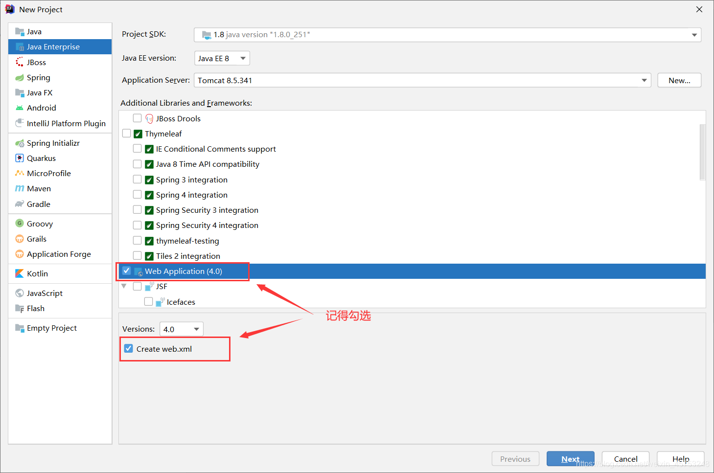714x473 pixels.
Task: Select the Spring Initializr icon
Action: pyautogui.click(x=20, y=143)
